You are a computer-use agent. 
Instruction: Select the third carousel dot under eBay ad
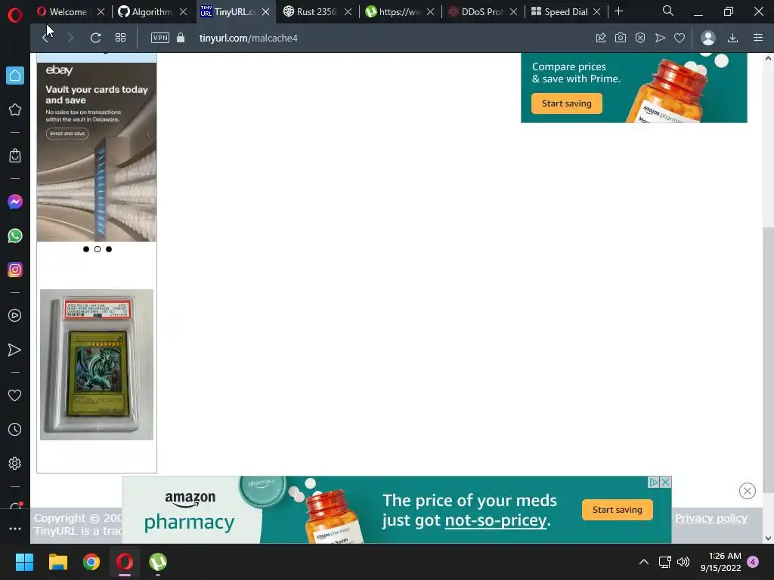[109, 249]
